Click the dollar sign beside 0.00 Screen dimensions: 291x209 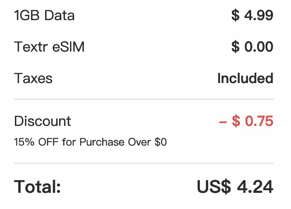click(235, 47)
